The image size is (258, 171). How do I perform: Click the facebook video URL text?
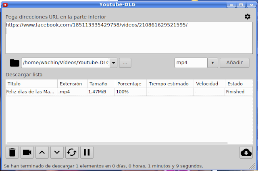click(x=97, y=25)
